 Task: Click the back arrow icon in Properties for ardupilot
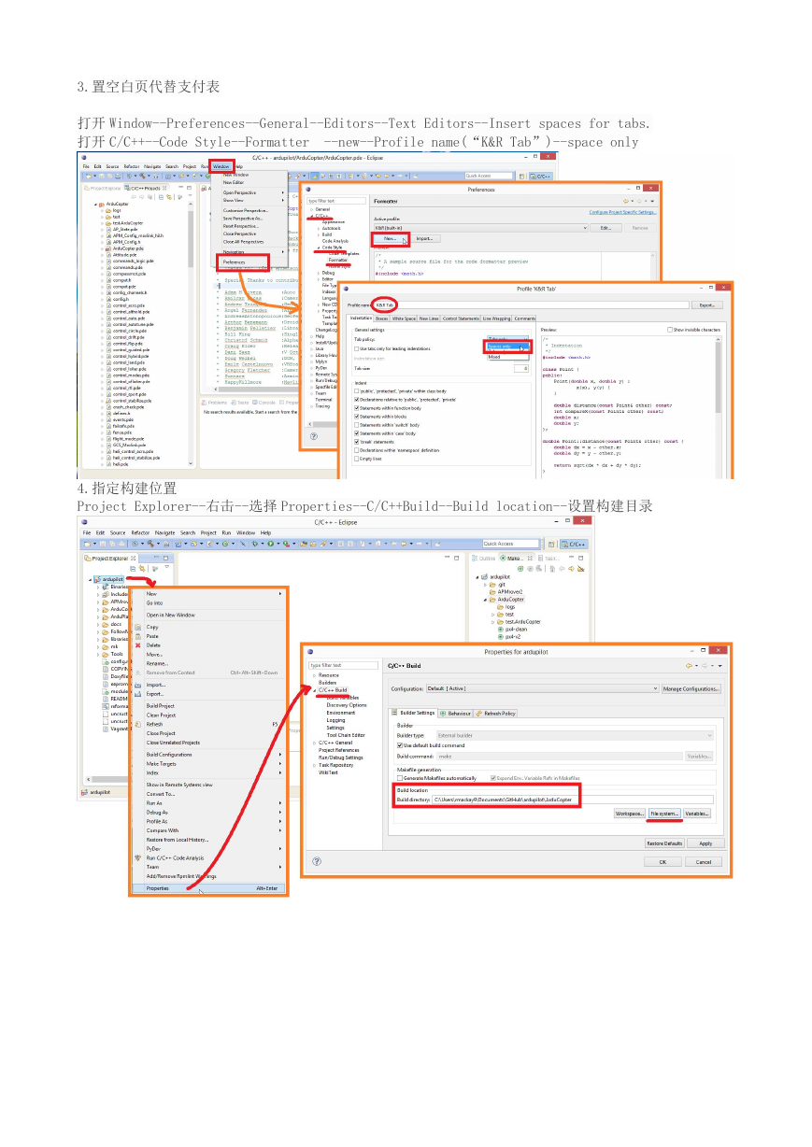tap(690, 666)
